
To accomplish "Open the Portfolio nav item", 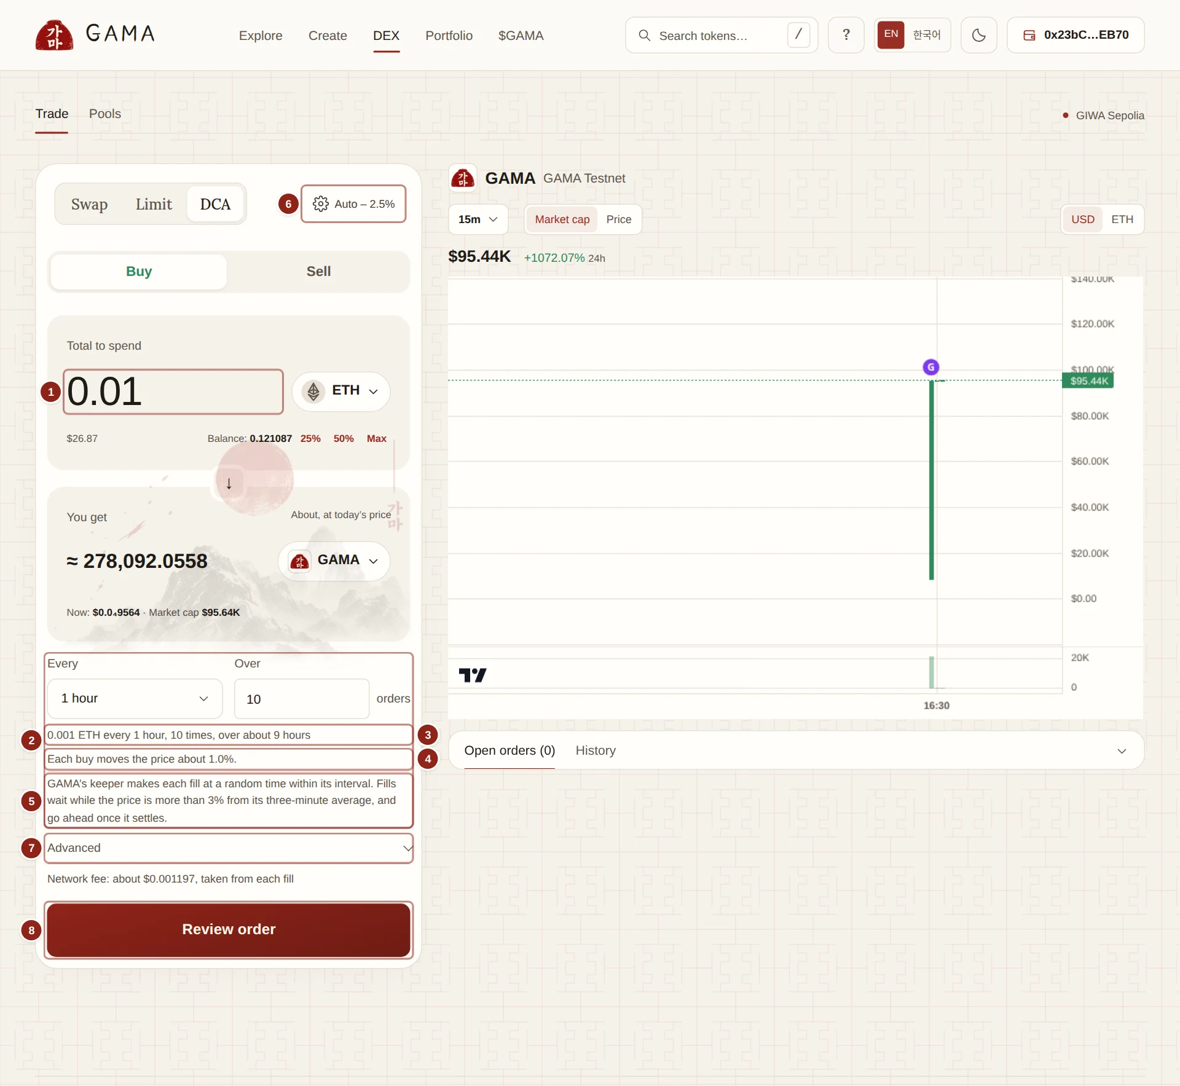I will 449,36.
